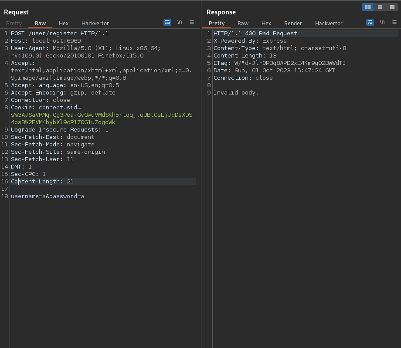Click the green session cookie value
This screenshot has height=348, width=401.
(102, 118)
